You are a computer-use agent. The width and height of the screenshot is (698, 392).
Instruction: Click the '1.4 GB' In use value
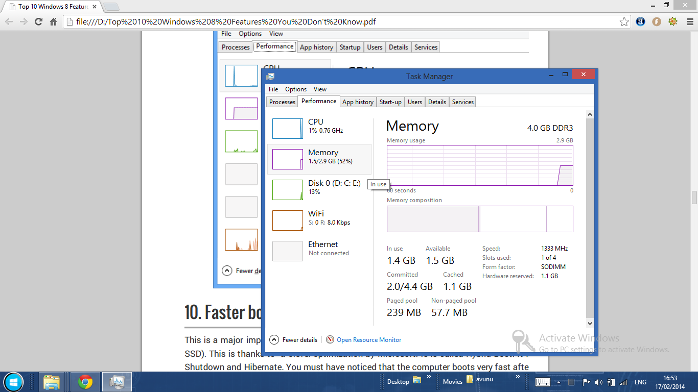tap(401, 260)
